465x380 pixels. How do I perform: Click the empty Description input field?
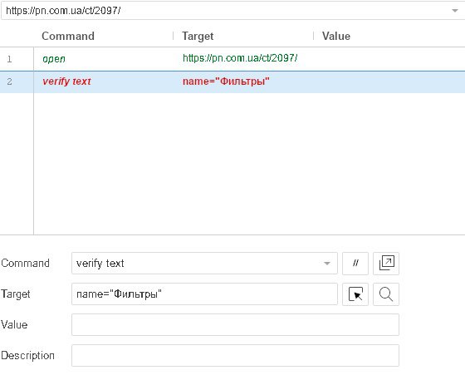pyautogui.click(x=235, y=356)
